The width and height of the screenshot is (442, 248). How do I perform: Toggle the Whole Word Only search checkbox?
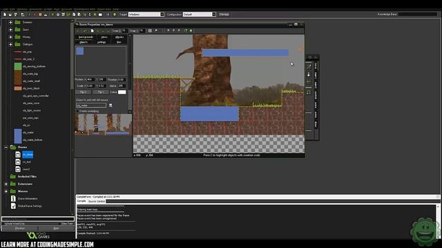3,224
